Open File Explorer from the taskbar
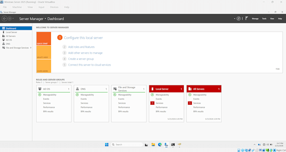 pyautogui.click(x=153, y=144)
